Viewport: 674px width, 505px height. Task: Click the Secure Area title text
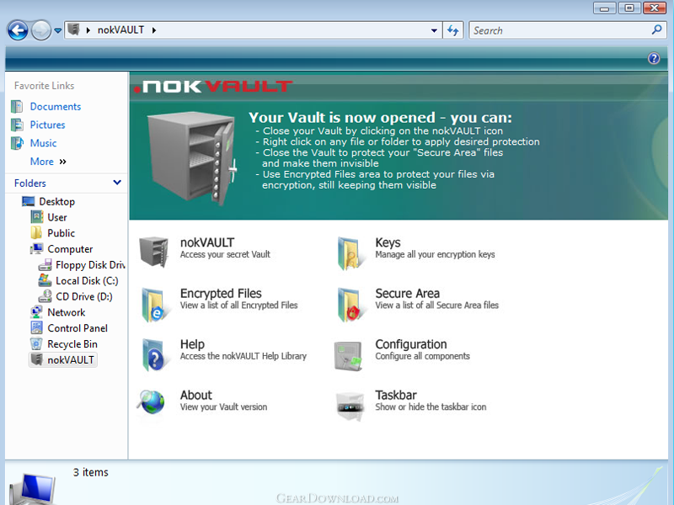tap(408, 293)
